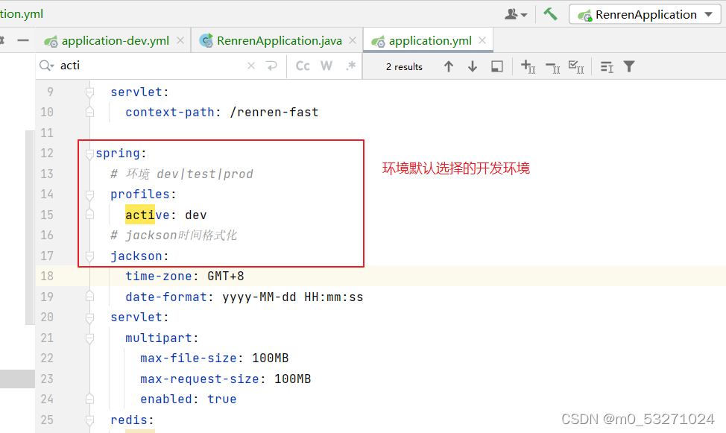Open RenrenApplication run configuration dropdown
Screen dimensions: 726x433
[645, 14]
